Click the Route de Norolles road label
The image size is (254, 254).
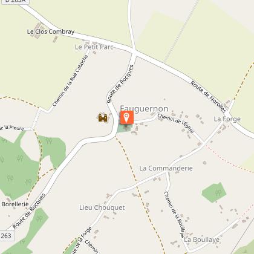pyautogui.click(x=209, y=97)
